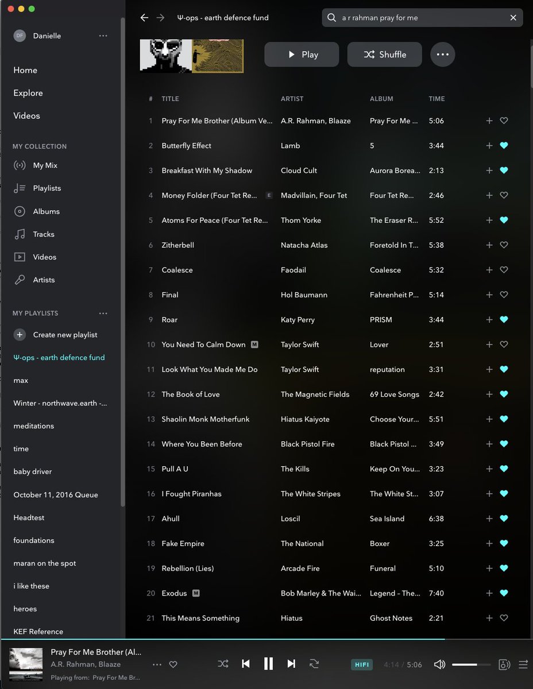Click the plus icon on Final row
This screenshot has height=689, width=533.
[x=489, y=295]
